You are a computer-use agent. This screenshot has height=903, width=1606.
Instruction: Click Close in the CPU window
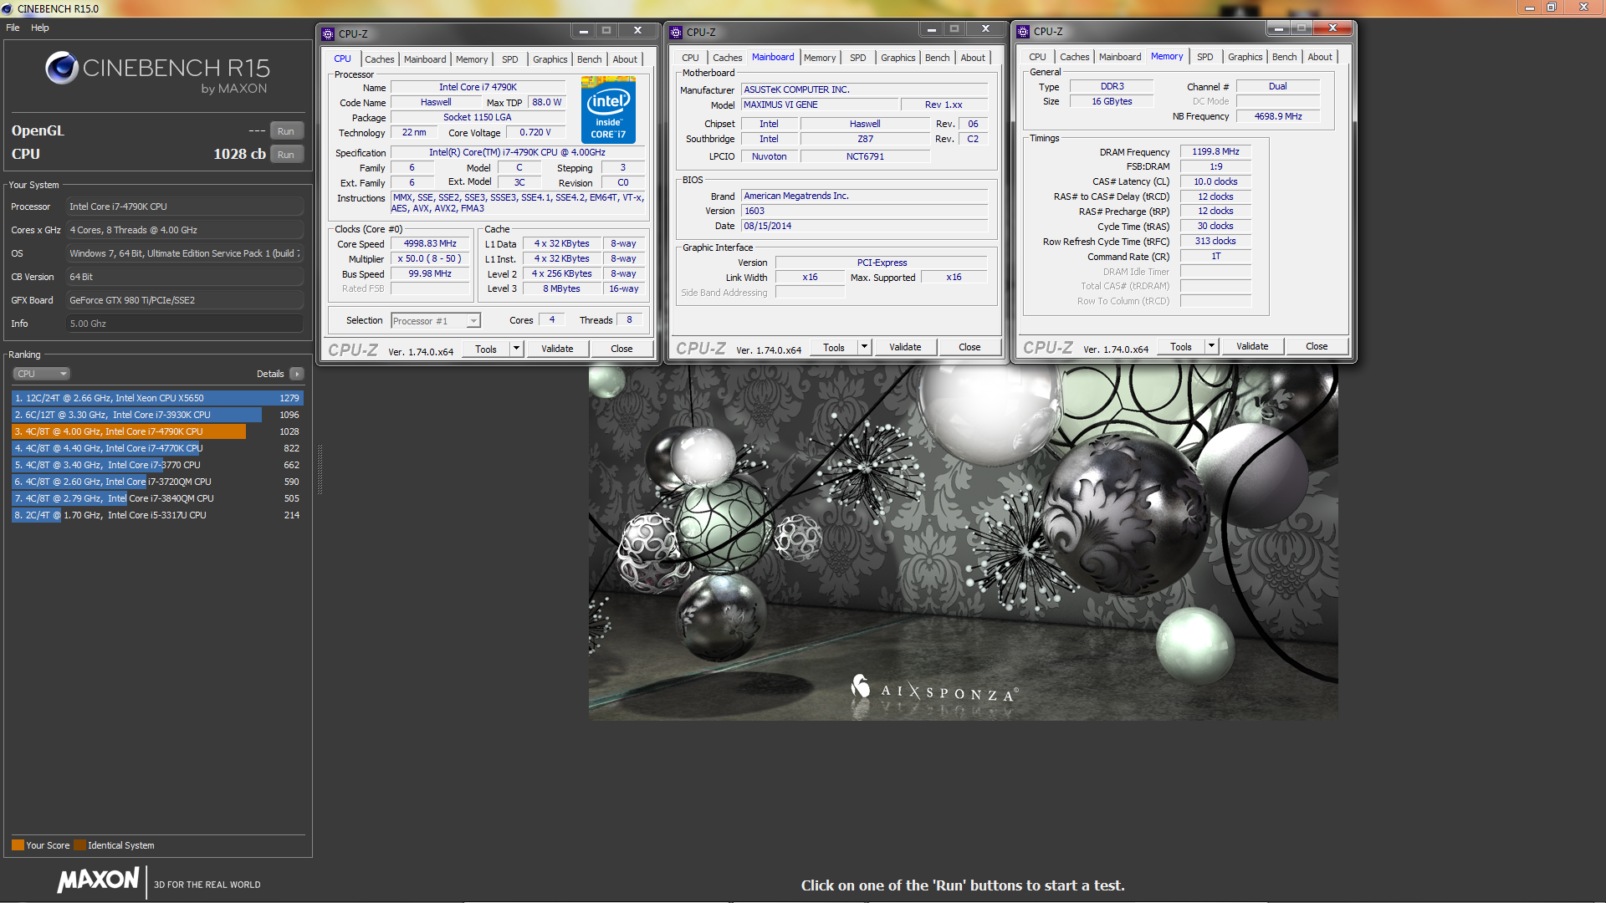(x=621, y=349)
